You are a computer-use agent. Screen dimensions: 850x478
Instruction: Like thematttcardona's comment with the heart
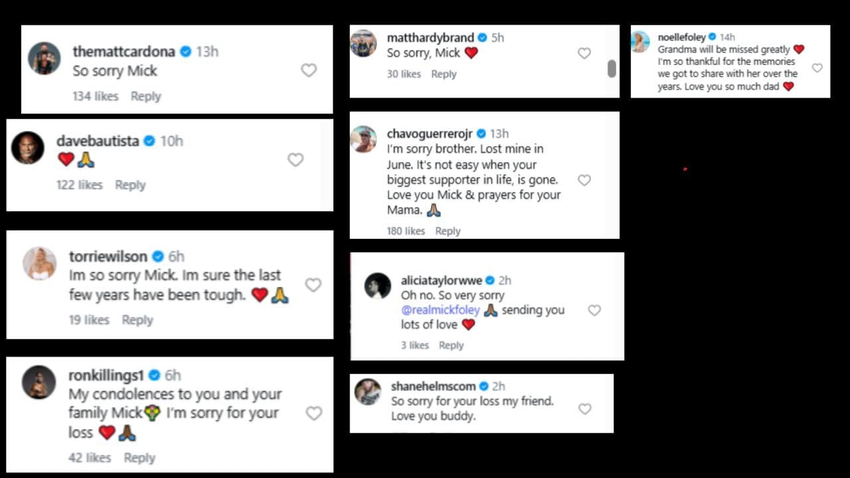click(x=309, y=70)
